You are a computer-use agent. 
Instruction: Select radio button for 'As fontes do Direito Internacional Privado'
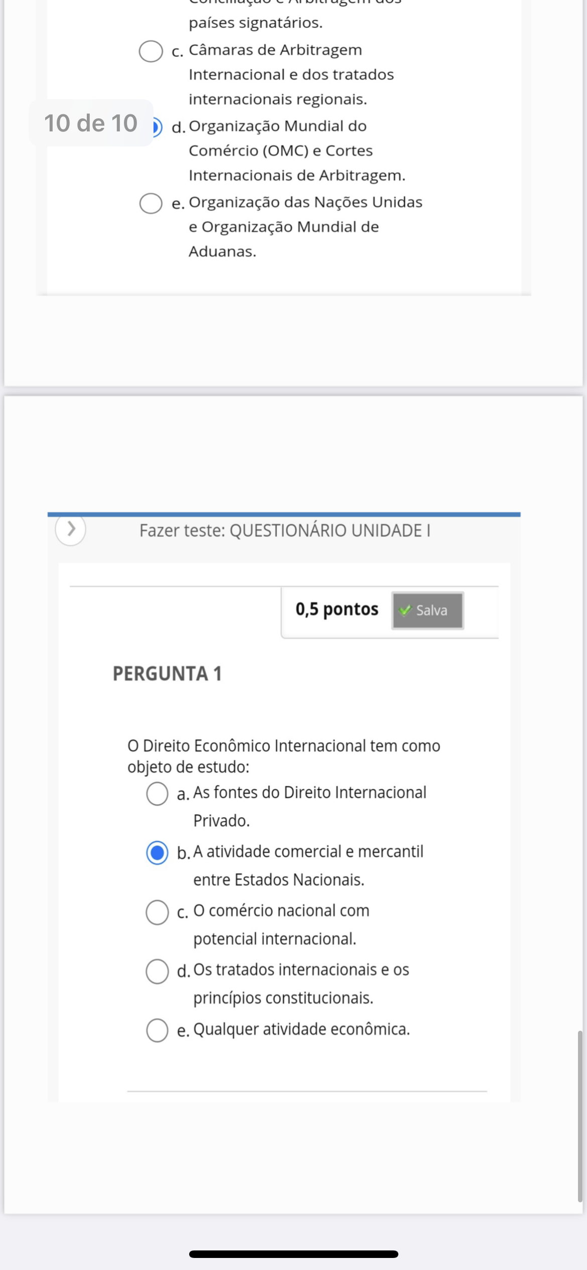[157, 793]
